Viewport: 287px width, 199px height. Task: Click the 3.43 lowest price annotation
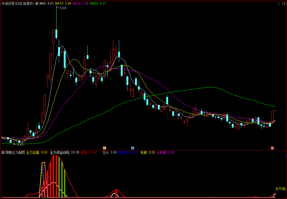[x=20, y=145]
